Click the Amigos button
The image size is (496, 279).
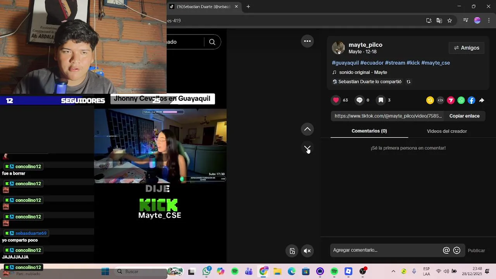click(467, 48)
